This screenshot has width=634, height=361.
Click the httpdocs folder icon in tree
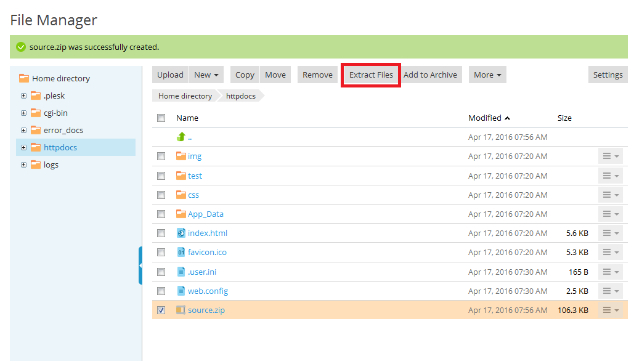point(36,147)
